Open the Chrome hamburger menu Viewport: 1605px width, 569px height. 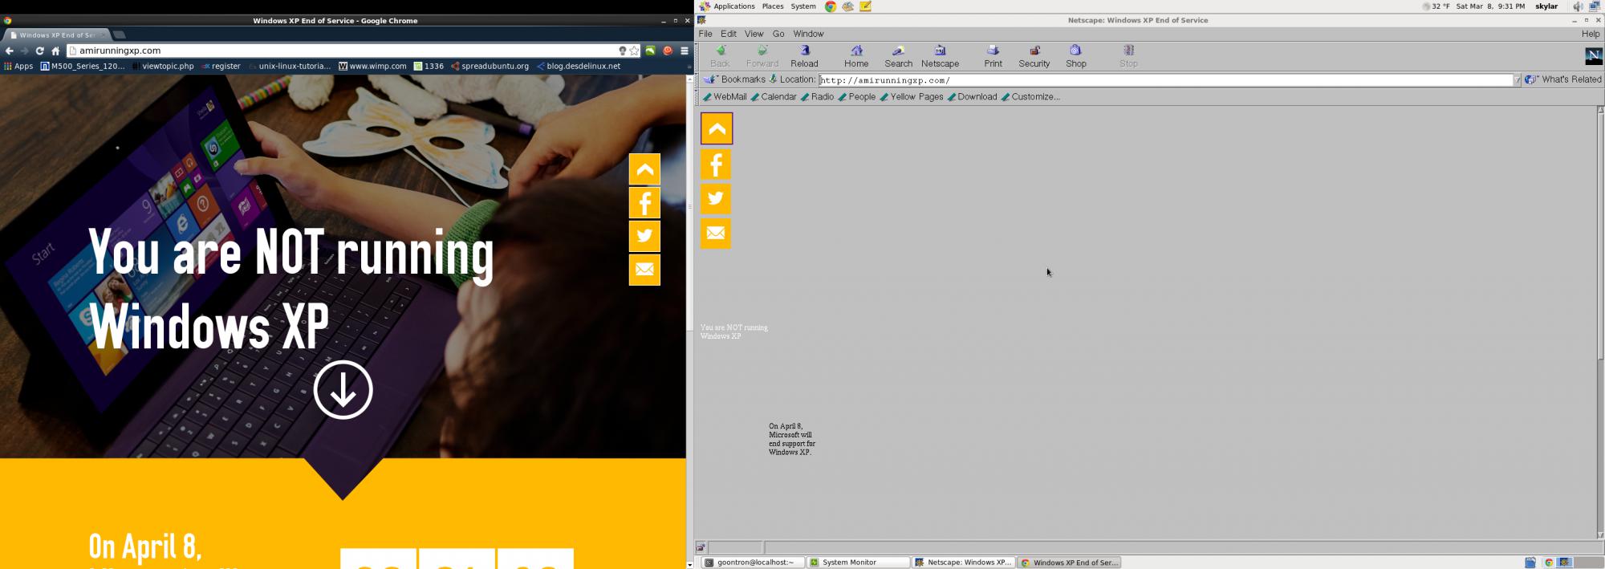point(685,51)
